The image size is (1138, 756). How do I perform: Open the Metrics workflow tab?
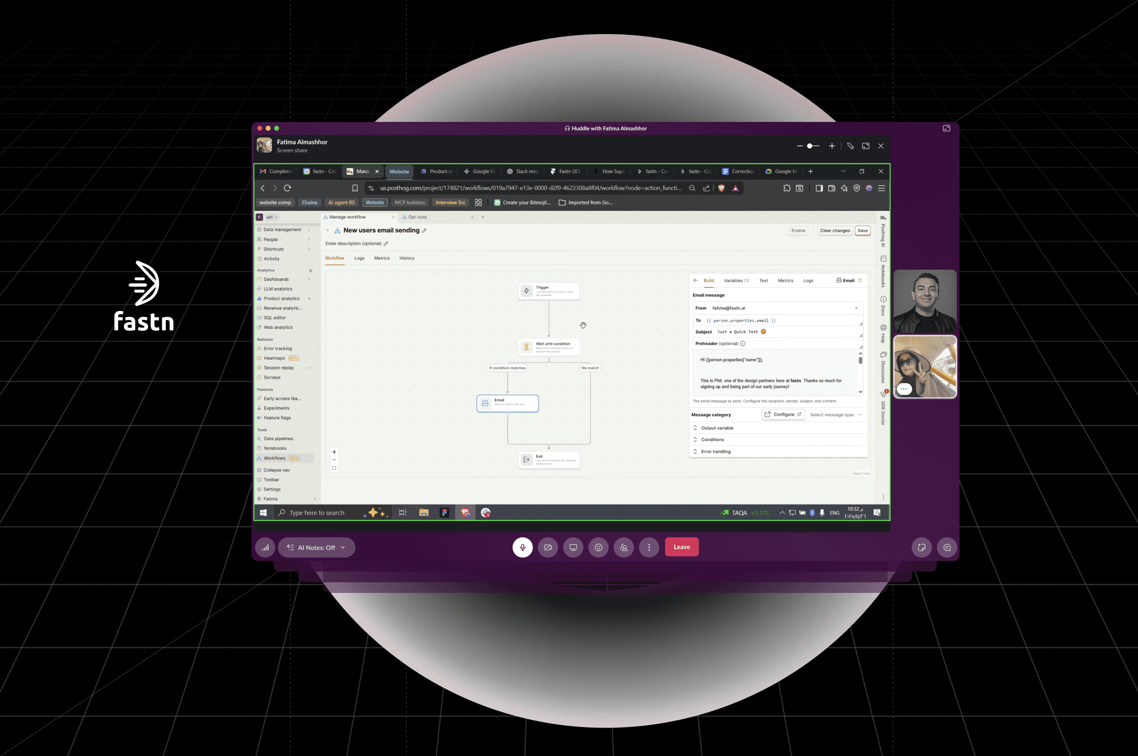[x=381, y=258]
